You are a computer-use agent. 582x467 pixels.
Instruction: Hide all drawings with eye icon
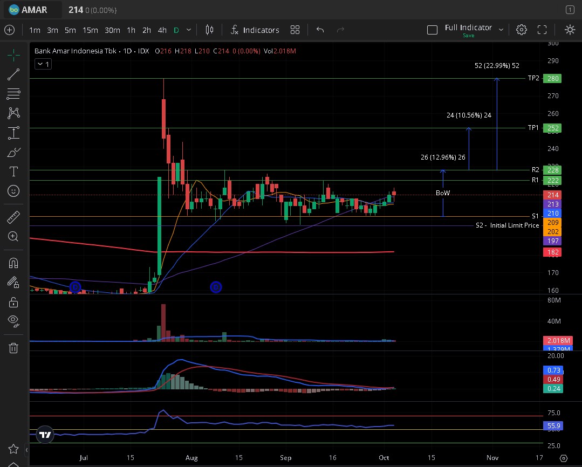(14, 321)
